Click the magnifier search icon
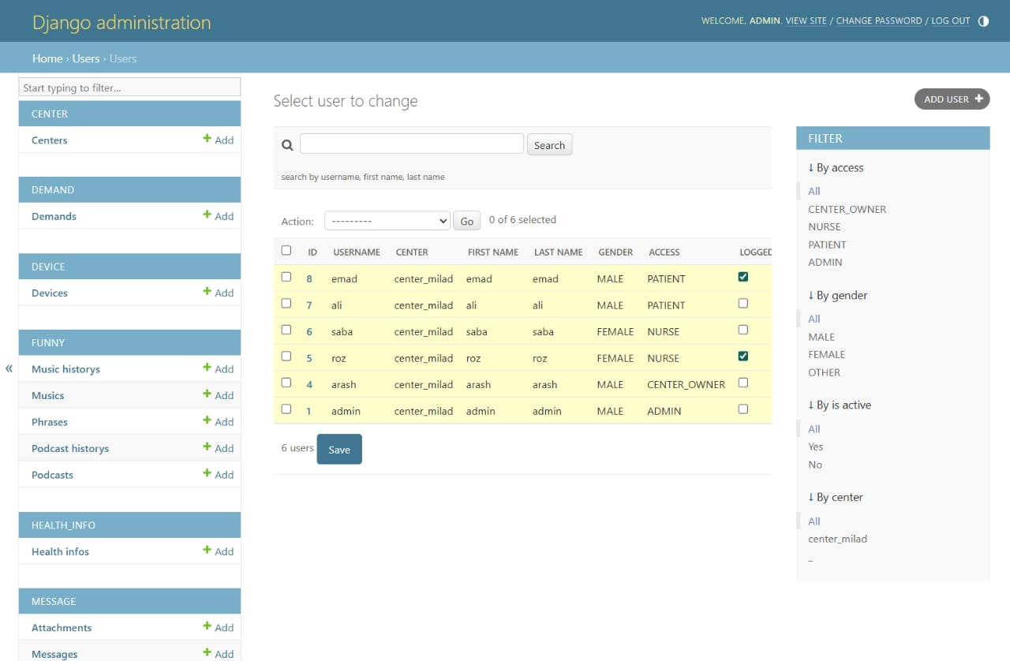 coord(287,145)
